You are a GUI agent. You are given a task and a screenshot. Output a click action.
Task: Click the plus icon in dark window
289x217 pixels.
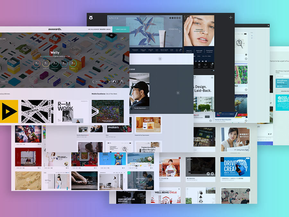(x=231, y=18)
